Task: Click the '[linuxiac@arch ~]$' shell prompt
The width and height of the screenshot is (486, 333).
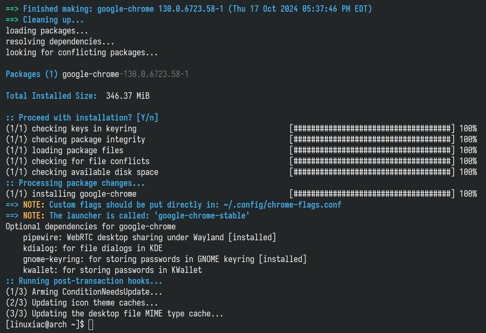Action: point(44,324)
